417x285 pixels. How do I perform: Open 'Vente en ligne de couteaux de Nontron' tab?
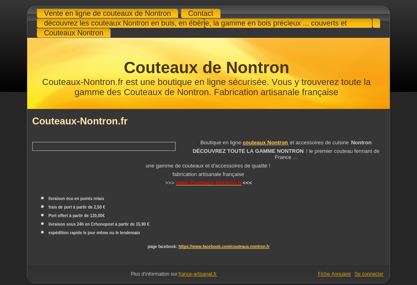point(108,13)
